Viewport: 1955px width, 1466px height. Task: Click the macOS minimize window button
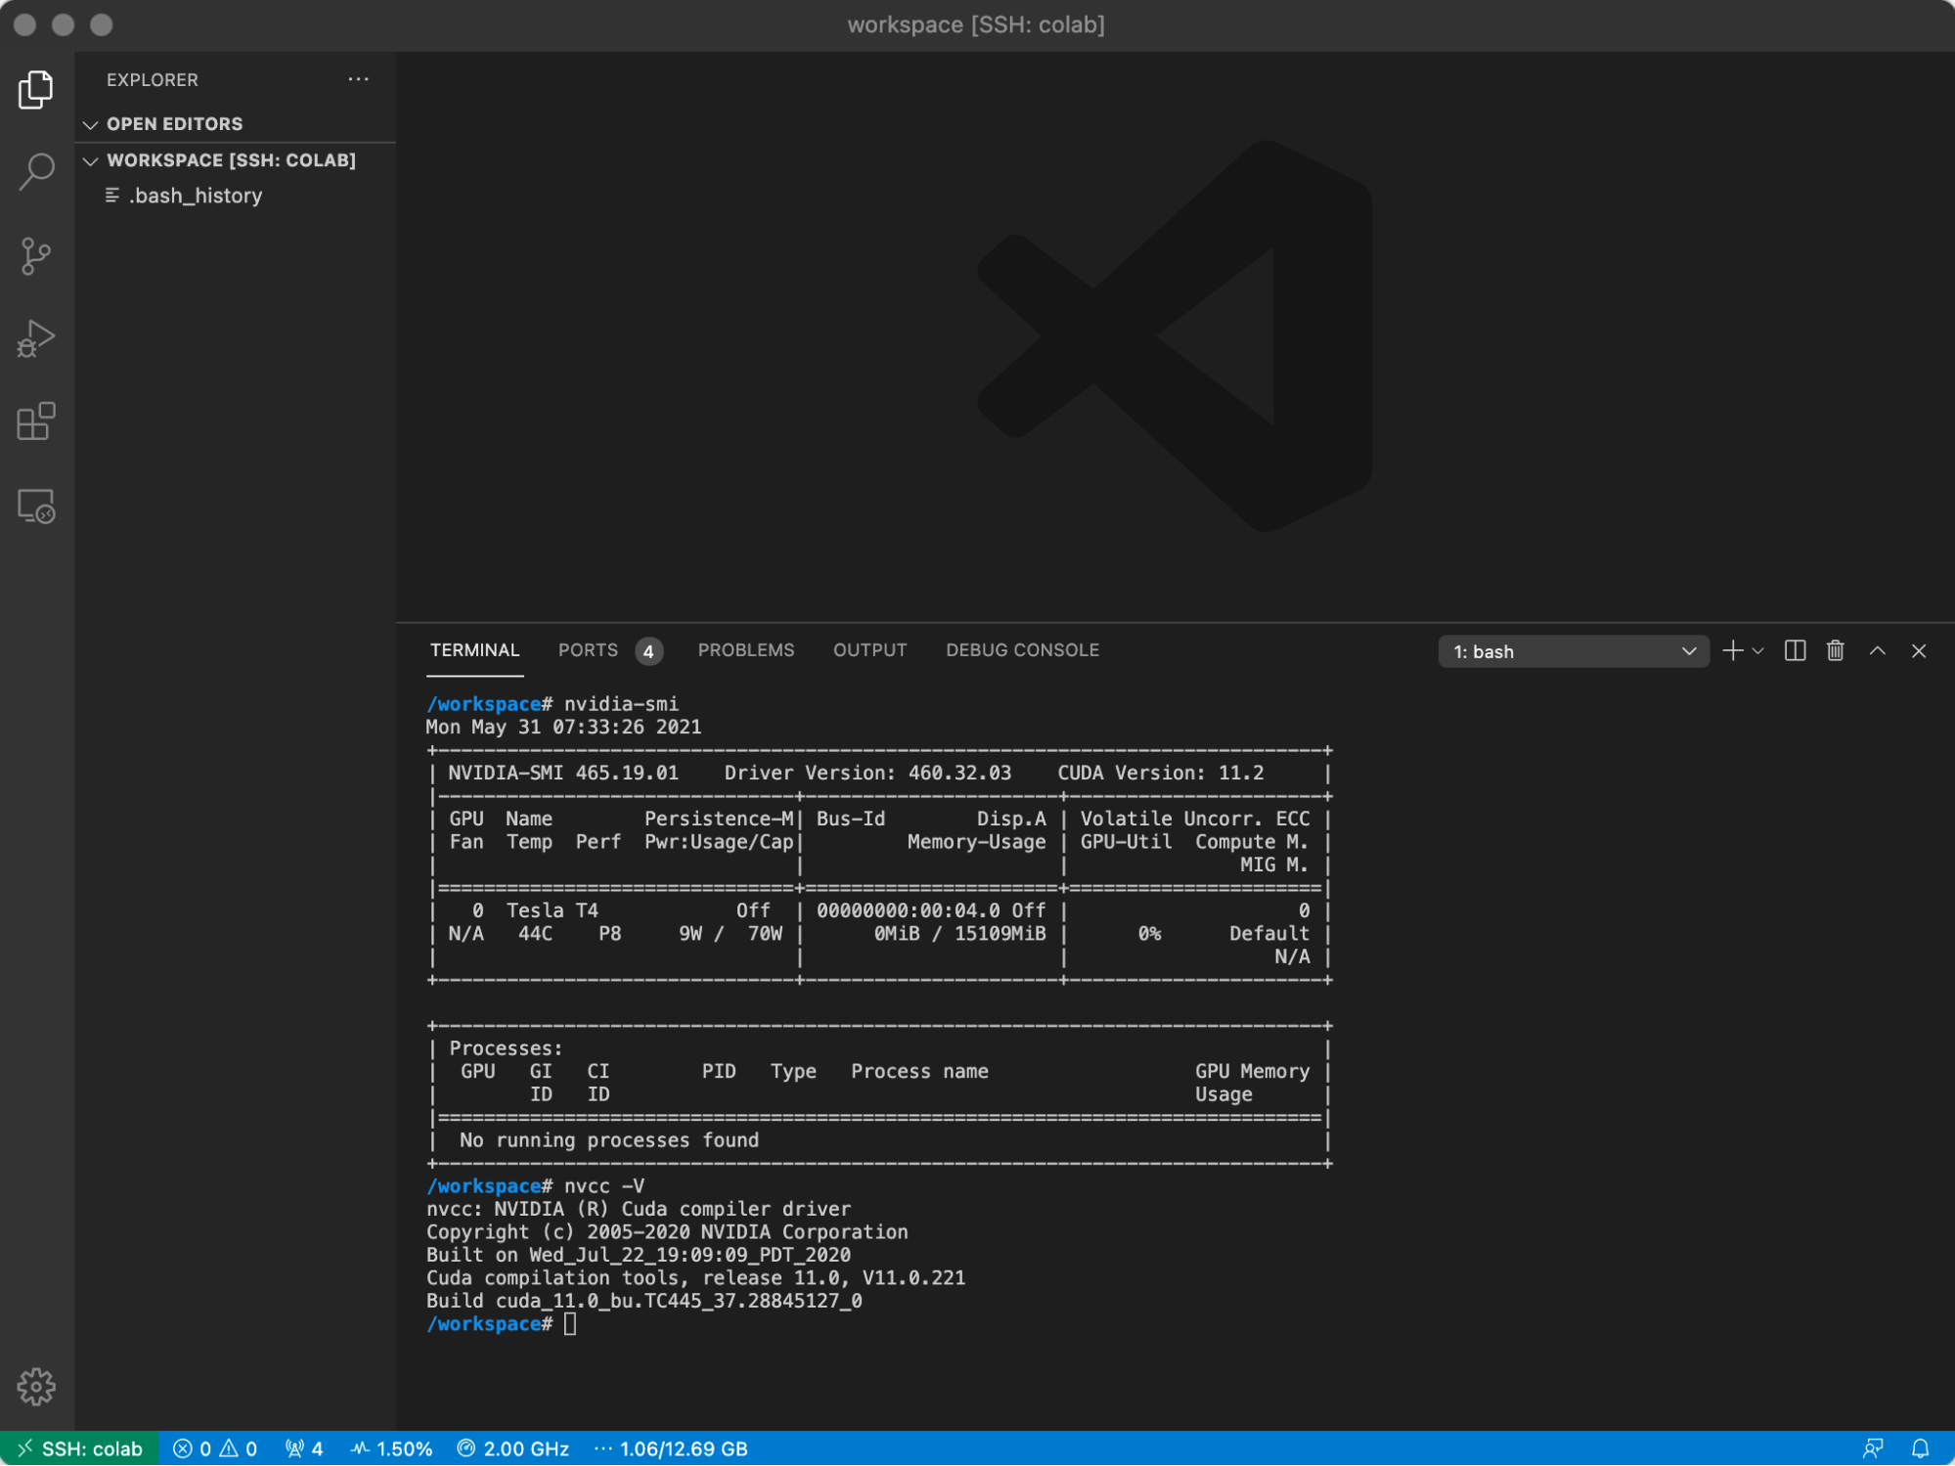pos(64,24)
